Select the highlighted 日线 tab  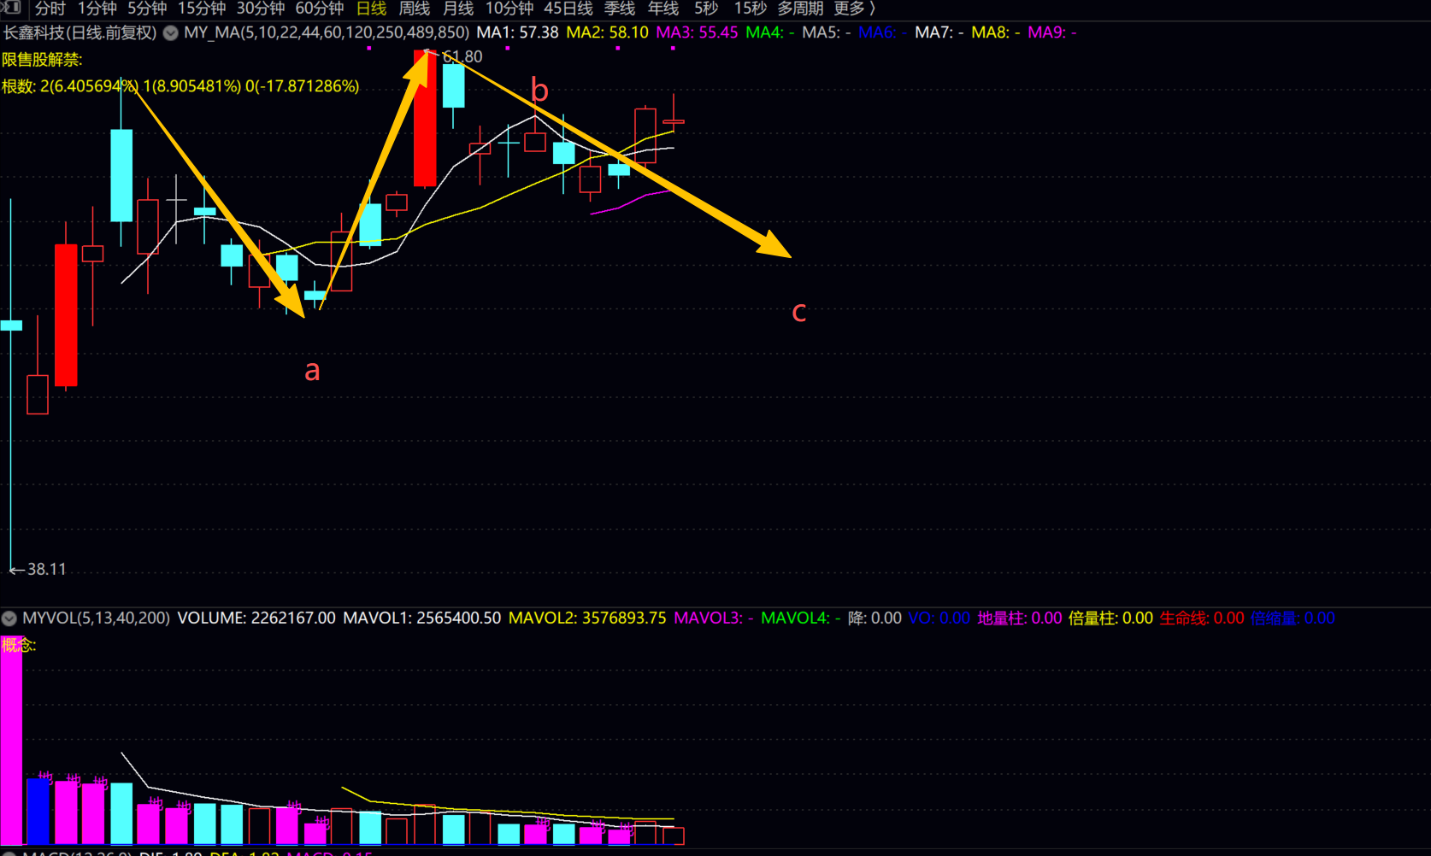pyautogui.click(x=371, y=9)
